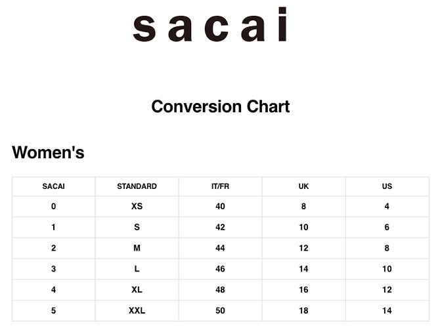Click the Women's section heading
440x328 pixels.
click(x=48, y=152)
